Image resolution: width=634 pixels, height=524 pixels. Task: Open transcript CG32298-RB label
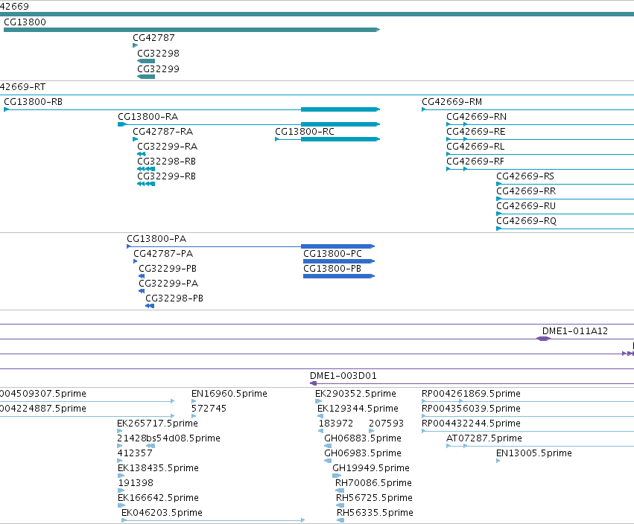click(x=167, y=162)
